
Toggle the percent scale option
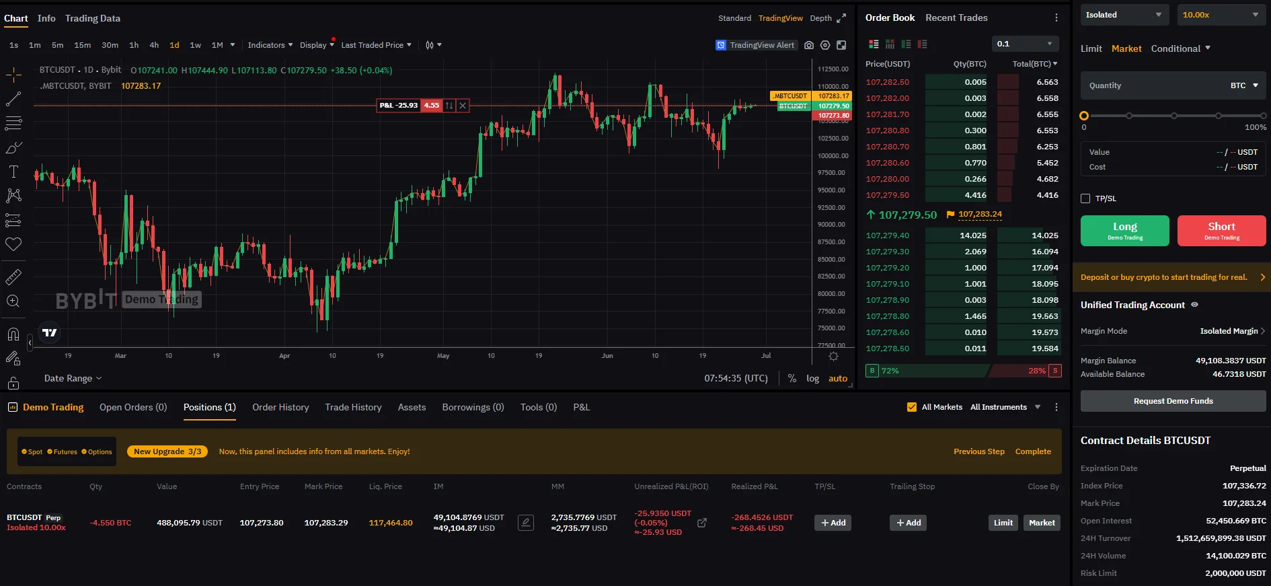(x=792, y=378)
